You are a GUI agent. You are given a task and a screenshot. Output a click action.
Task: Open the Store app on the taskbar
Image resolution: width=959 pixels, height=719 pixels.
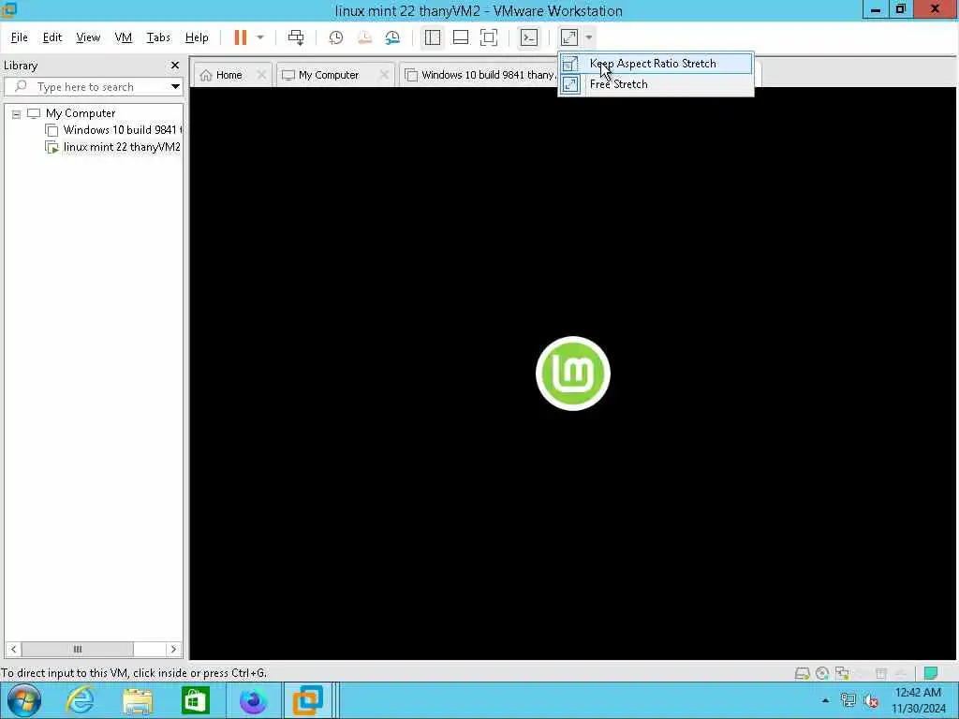point(195,700)
